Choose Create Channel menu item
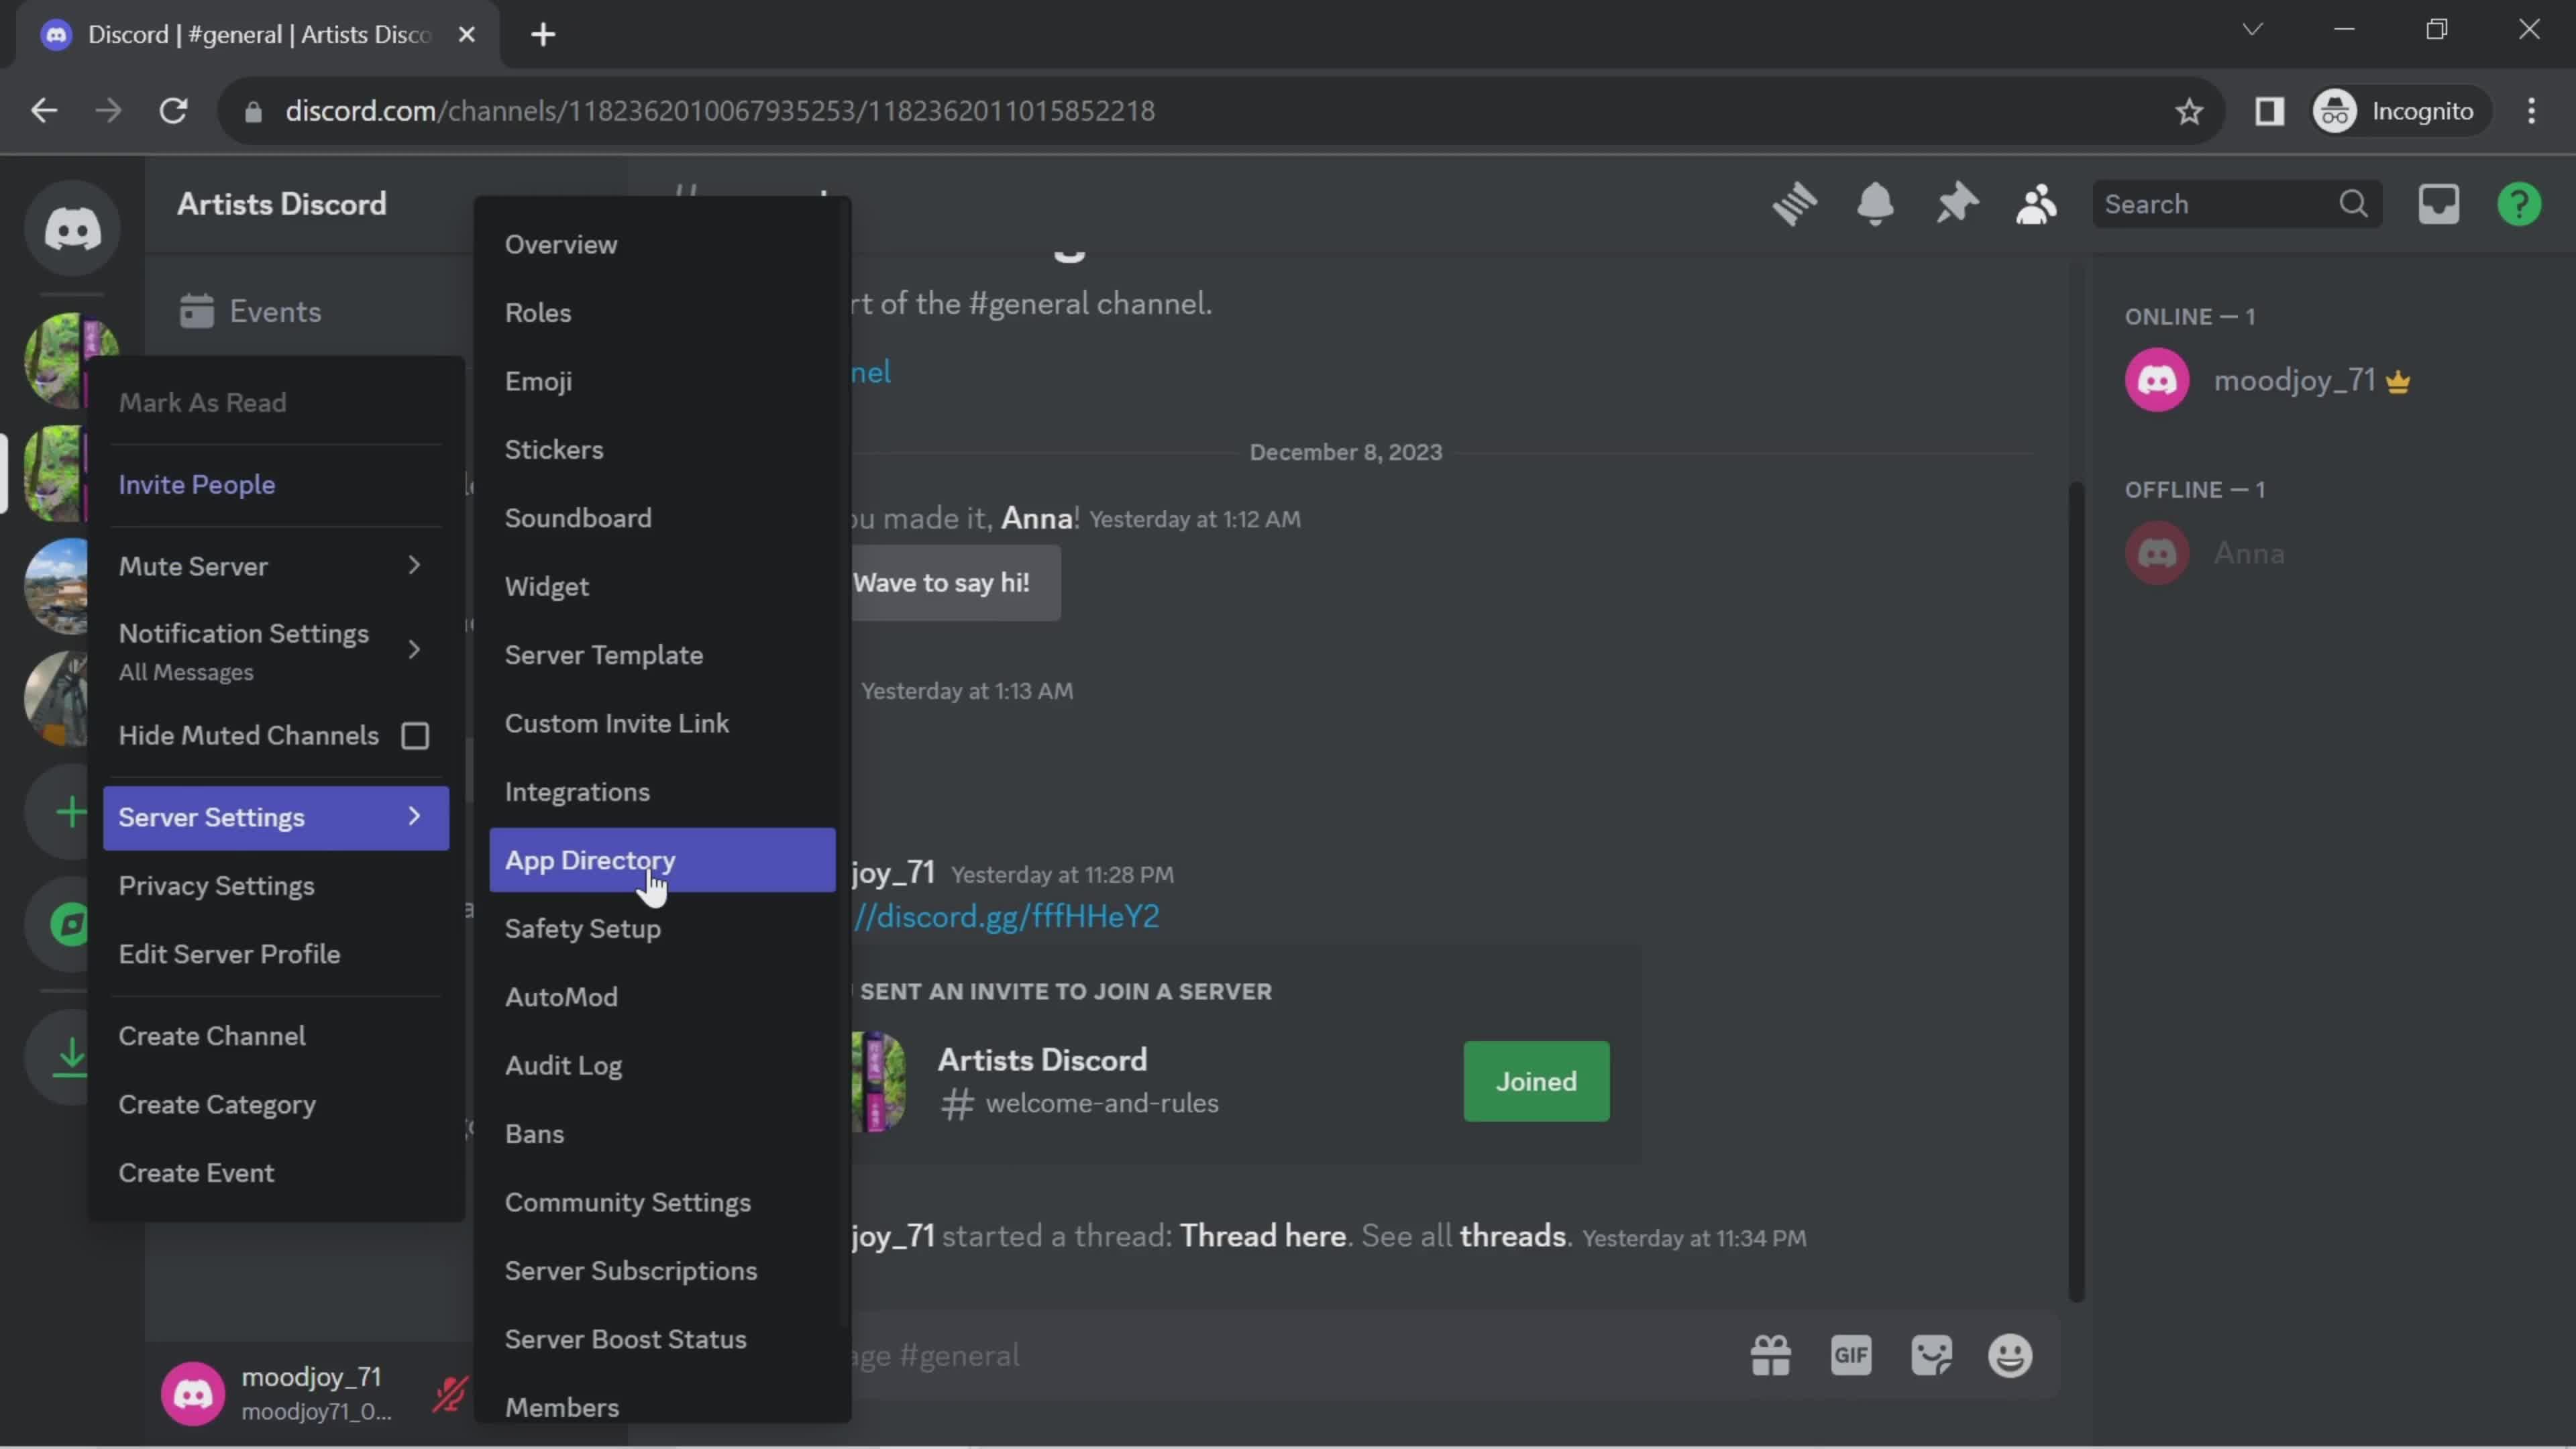 pos(276,1036)
